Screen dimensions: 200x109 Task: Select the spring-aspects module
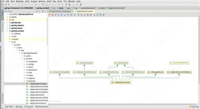(17, 25)
